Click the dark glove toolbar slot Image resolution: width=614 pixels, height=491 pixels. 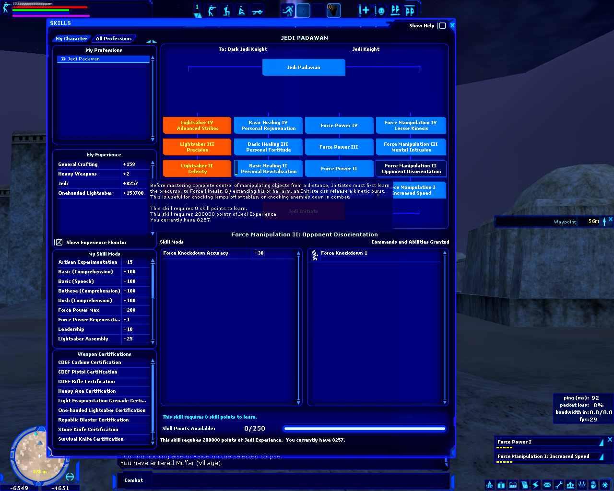334,11
